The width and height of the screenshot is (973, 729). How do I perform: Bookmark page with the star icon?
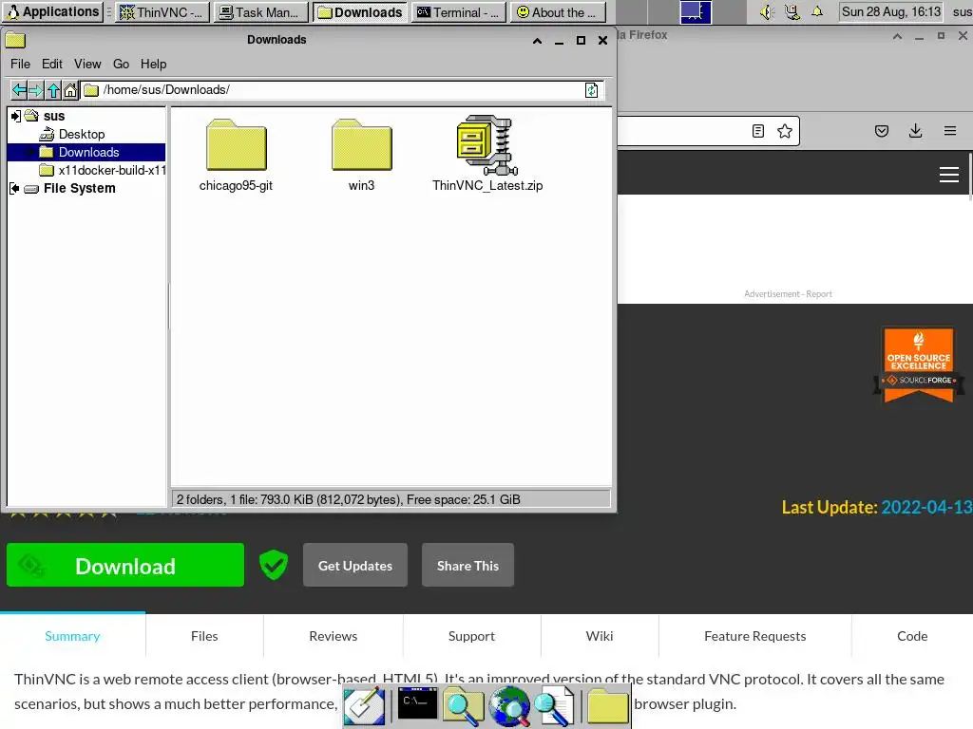coord(784,131)
